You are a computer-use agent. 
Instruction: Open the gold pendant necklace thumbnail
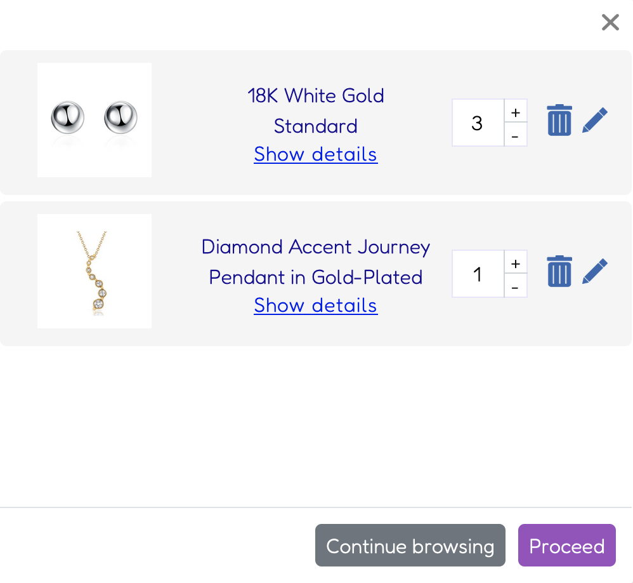(x=95, y=271)
